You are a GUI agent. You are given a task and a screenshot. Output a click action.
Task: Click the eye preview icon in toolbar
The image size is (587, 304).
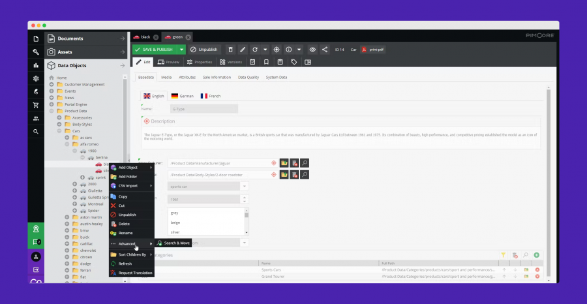pos(312,50)
